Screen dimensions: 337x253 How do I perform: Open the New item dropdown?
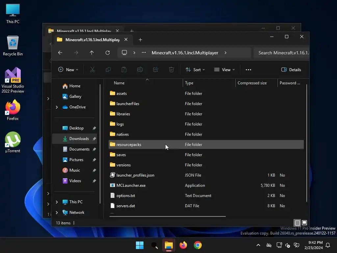(68, 70)
